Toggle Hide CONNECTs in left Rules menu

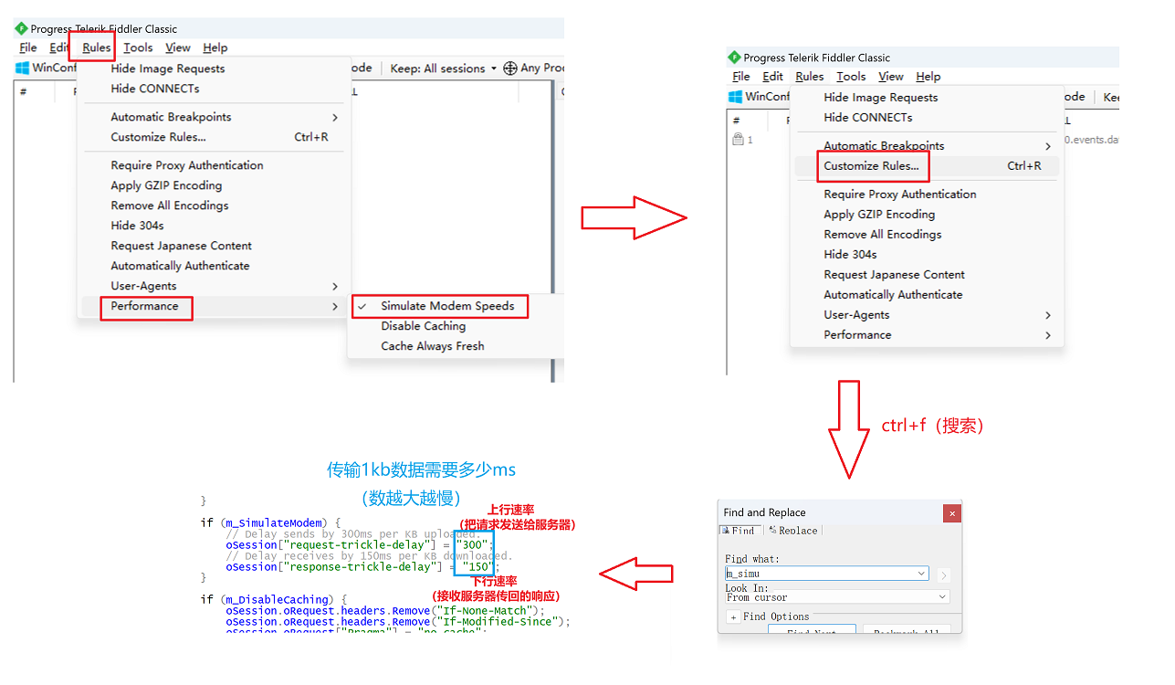pos(154,89)
